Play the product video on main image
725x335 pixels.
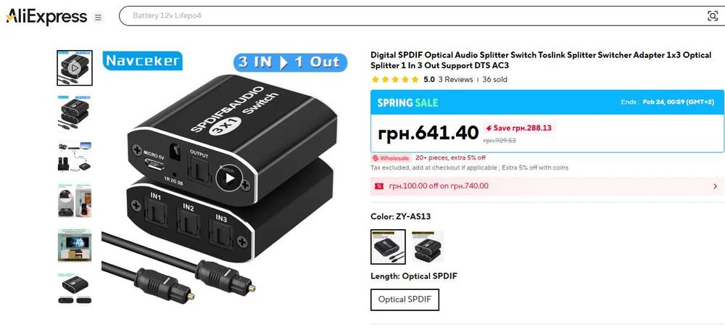(228, 178)
